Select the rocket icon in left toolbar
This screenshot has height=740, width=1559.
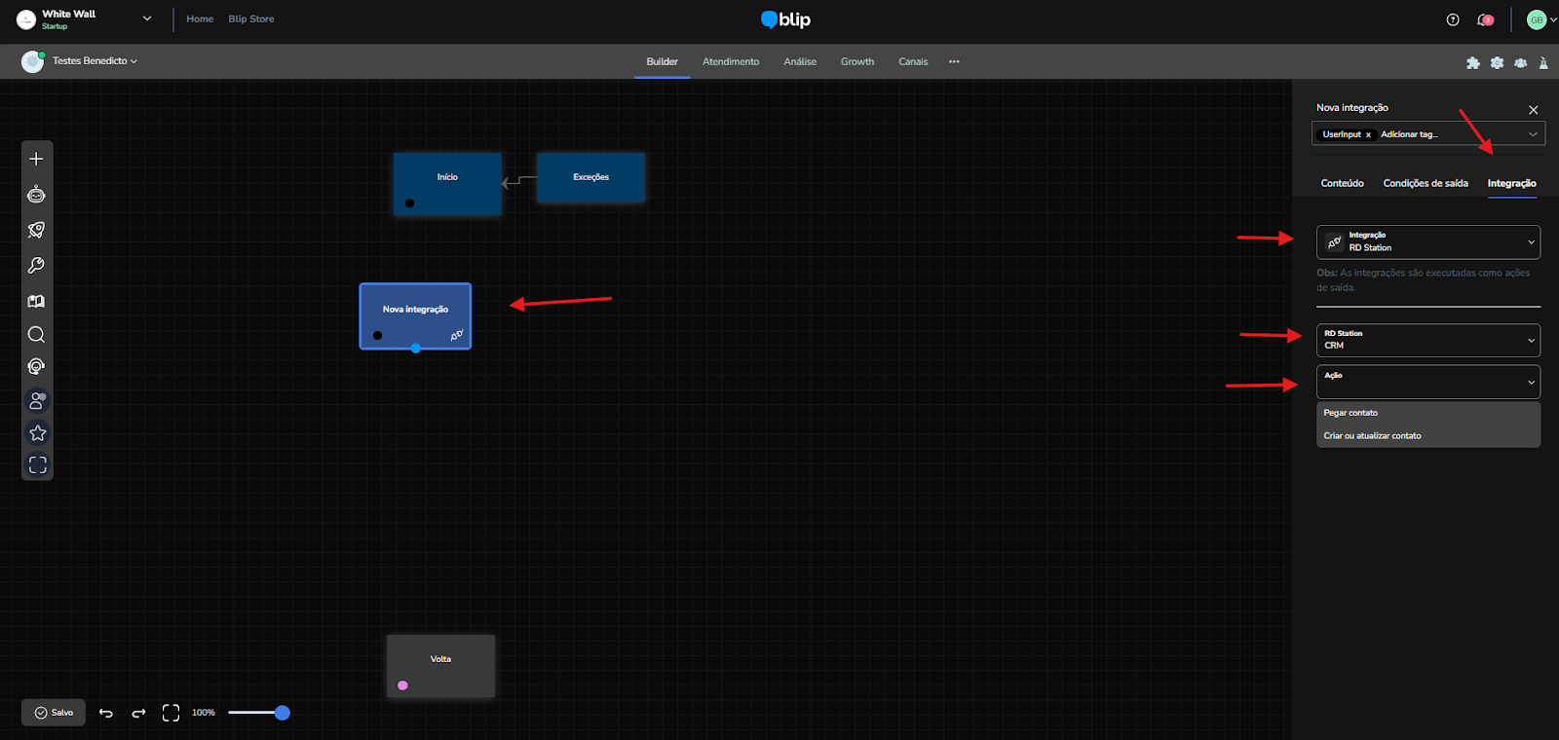click(36, 230)
